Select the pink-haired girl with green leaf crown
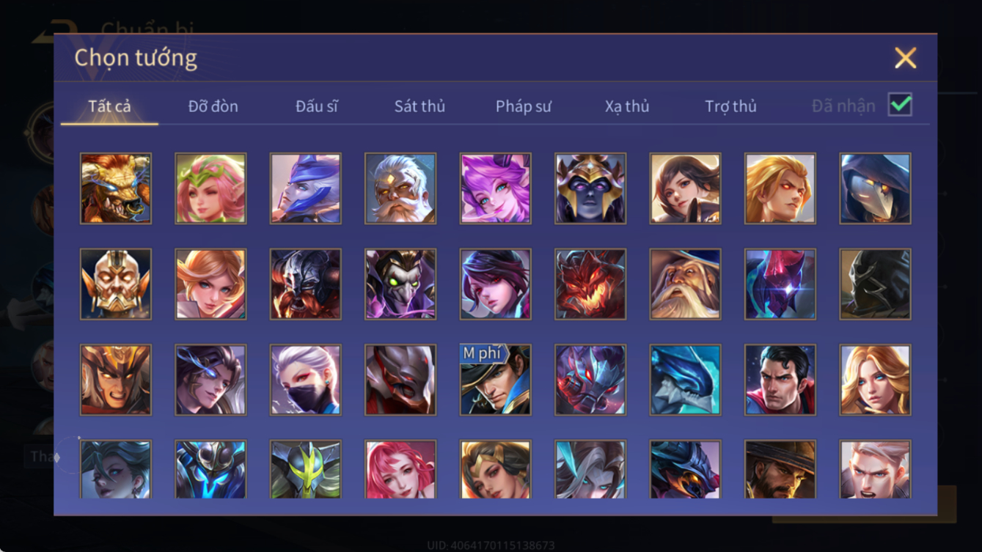The width and height of the screenshot is (982, 552). pyautogui.click(x=210, y=188)
